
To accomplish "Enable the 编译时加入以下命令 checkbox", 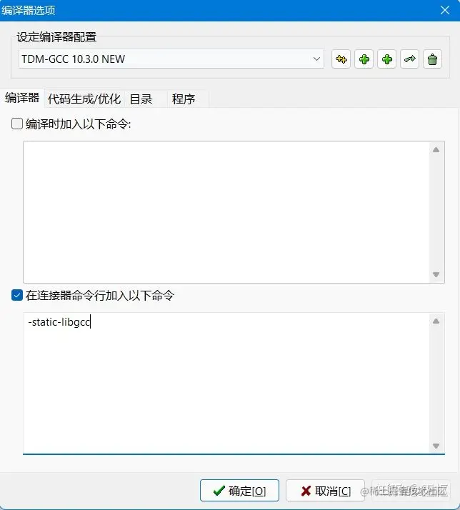I will coord(17,124).
